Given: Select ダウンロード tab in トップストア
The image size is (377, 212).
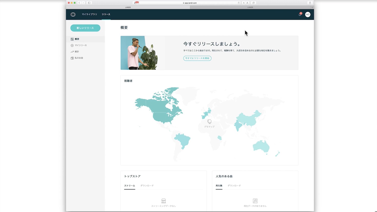Looking at the screenshot, I should [x=147, y=186].
